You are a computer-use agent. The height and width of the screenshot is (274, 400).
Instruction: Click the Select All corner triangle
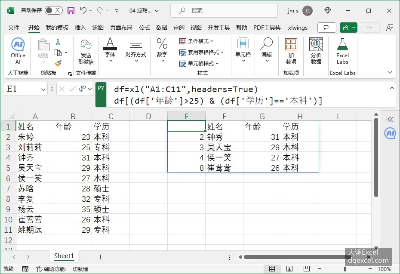tap(12, 116)
